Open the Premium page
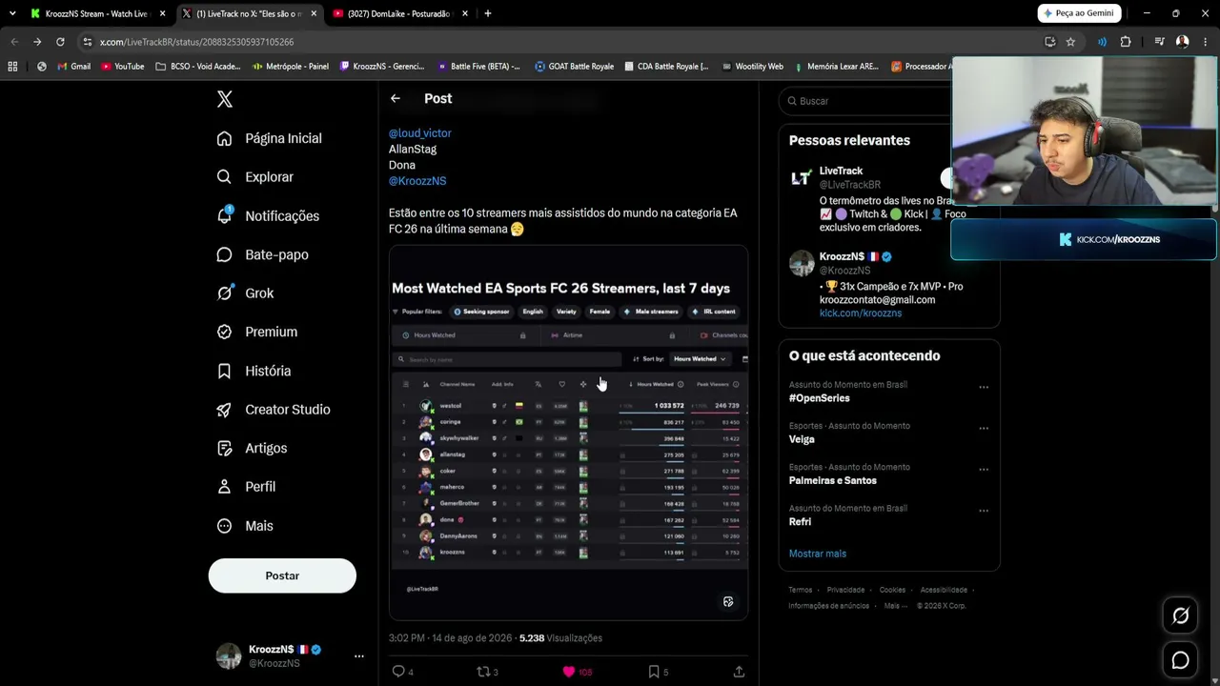Viewport: 1220px width, 686px height. pos(256,332)
